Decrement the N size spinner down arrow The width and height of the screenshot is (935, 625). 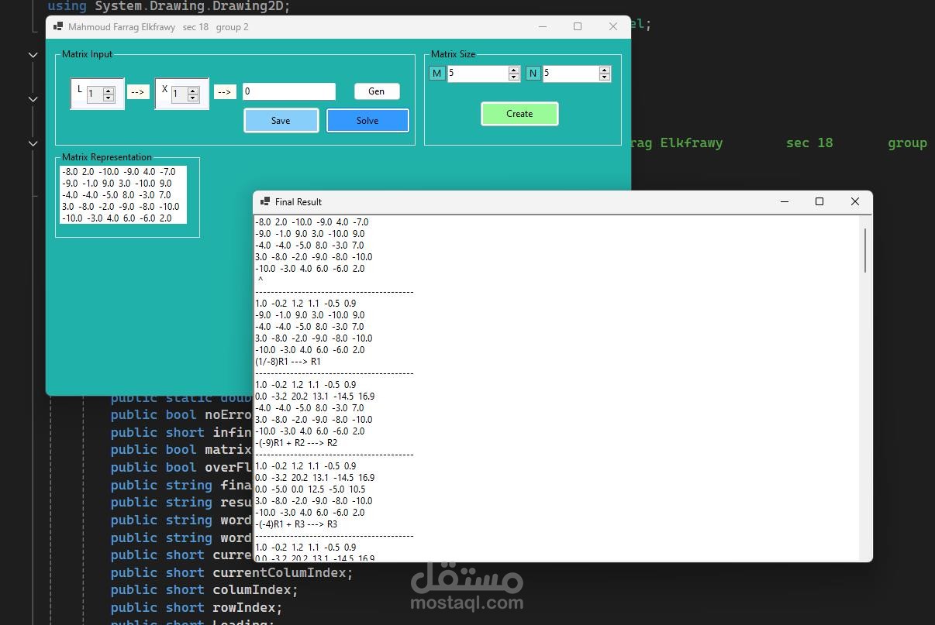pos(605,77)
